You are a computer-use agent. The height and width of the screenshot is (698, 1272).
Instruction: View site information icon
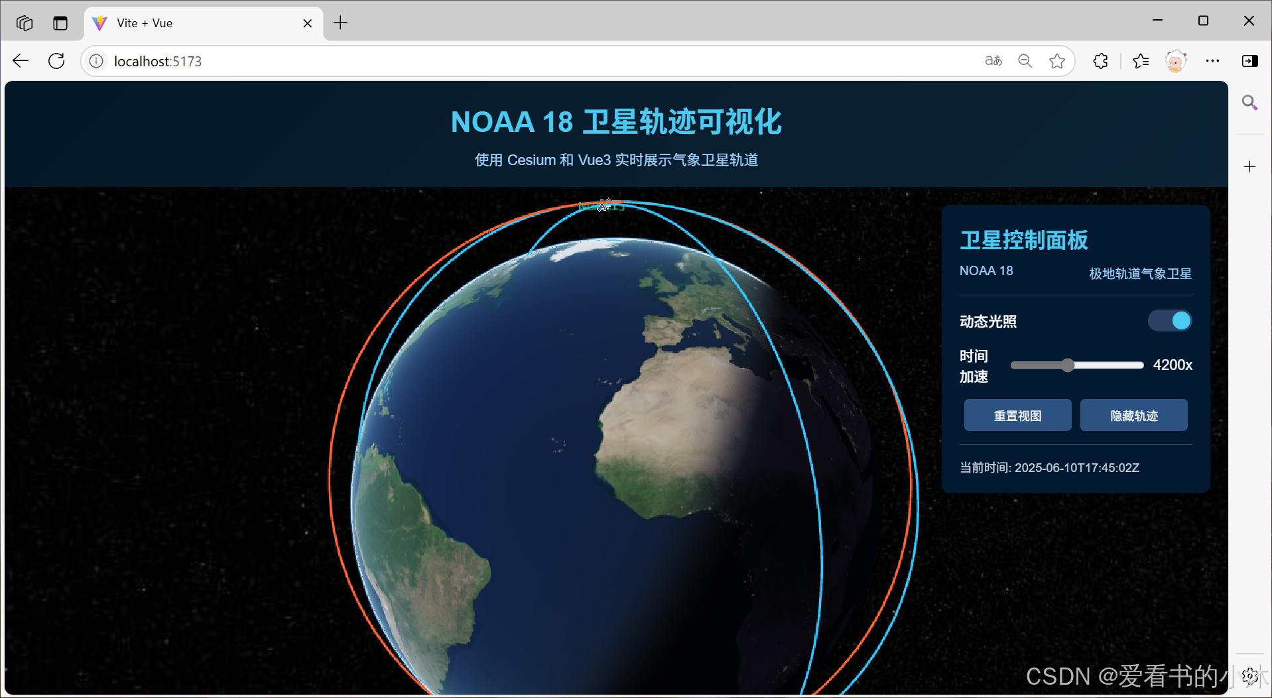tap(96, 61)
